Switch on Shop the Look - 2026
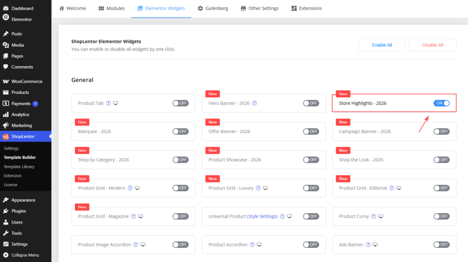The height and width of the screenshot is (262, 468). pyautogui.click(x=441, y=160)
